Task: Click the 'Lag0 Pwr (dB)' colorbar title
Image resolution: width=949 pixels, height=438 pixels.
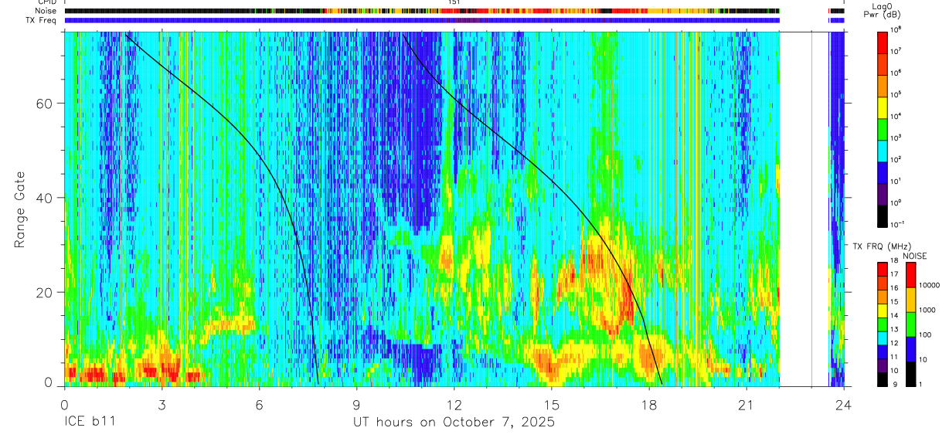Action: coord(883,12)
